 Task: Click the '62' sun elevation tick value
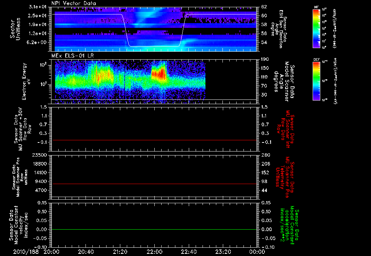pyautogui.click(x=264, y=7)
